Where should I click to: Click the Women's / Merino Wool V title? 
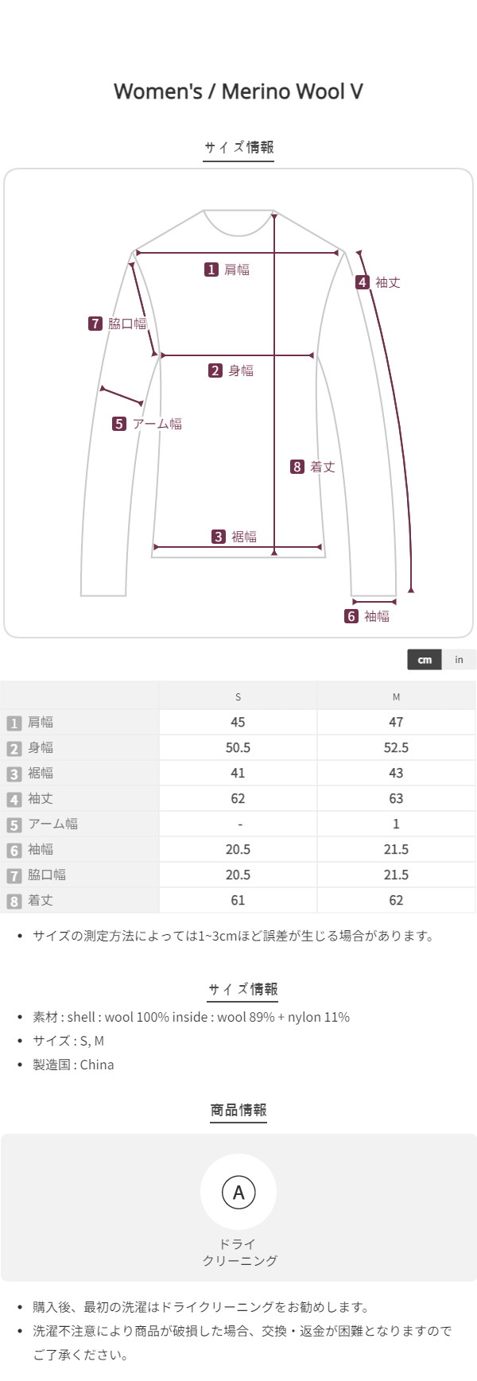click(238, 91)
